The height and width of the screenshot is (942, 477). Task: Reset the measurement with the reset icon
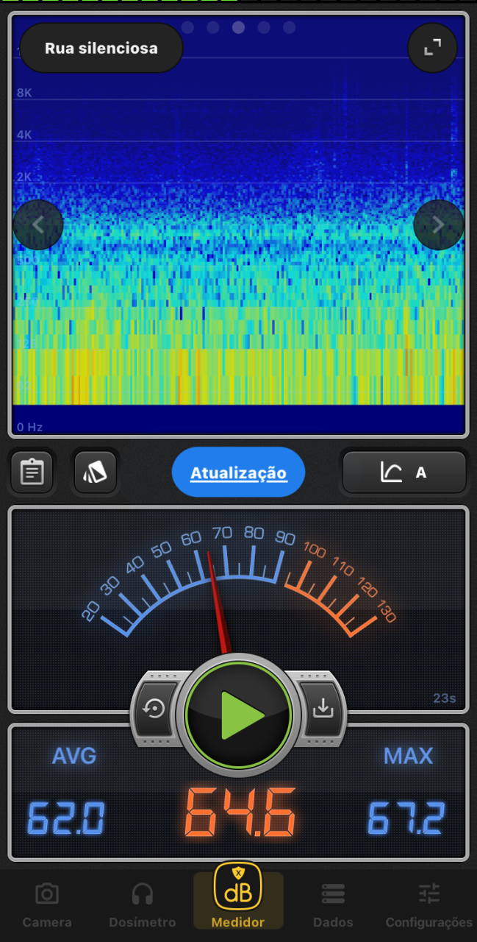coord(155,709)
